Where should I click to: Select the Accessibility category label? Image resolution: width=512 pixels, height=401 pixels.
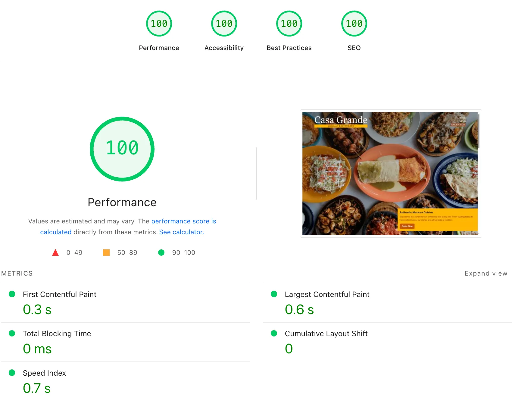[x=224, y=48]
